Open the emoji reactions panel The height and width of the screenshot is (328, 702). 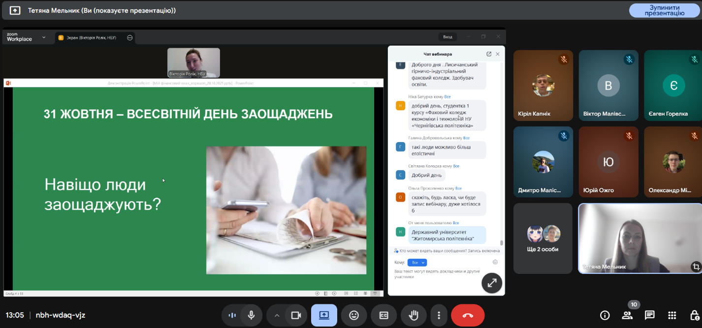tap(353, 315)
